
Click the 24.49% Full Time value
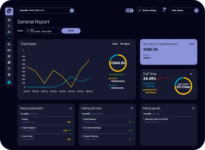click(x=150, y=79)
